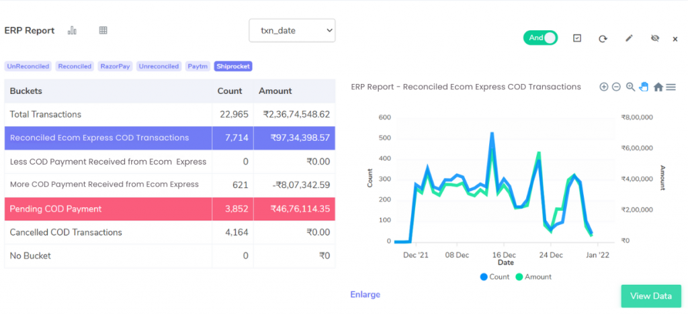Select the Pending COD Payment row
Screen dimensions: 688x315
(169, 209)
